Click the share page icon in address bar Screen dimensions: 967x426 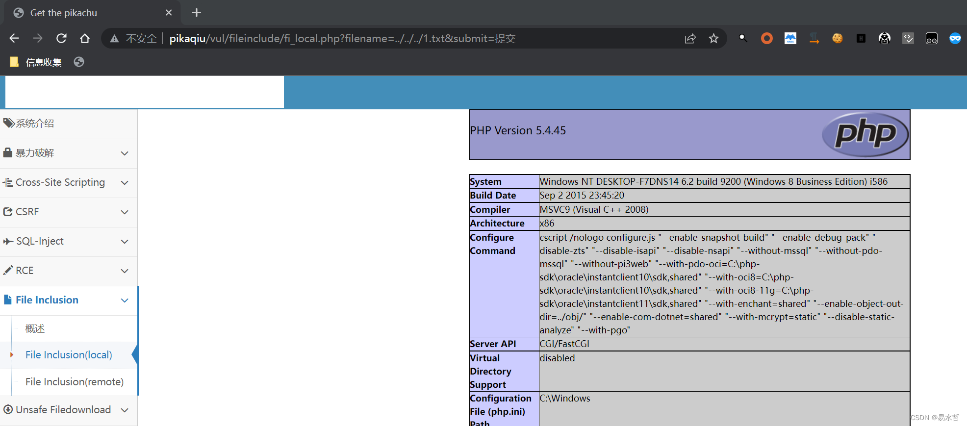pyautogui.click(x=690, y=38)
